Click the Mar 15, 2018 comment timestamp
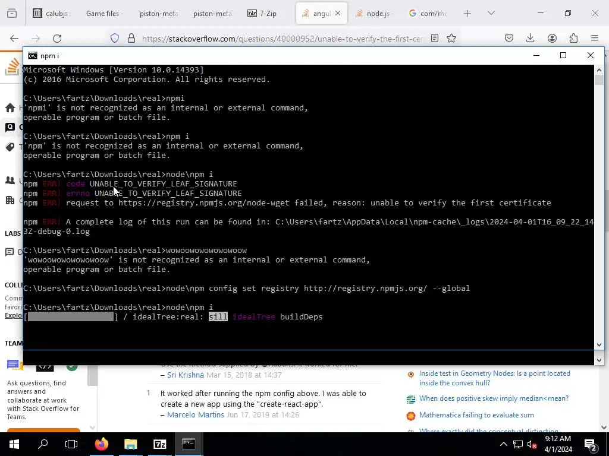The height and width of the screenshot is (456, 609). click(x=244, y=375)
